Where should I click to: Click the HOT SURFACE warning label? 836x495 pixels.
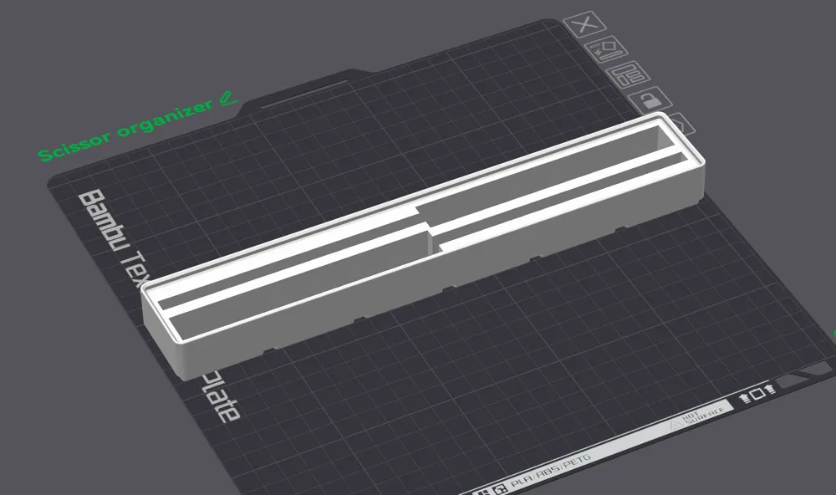point(692,416)
